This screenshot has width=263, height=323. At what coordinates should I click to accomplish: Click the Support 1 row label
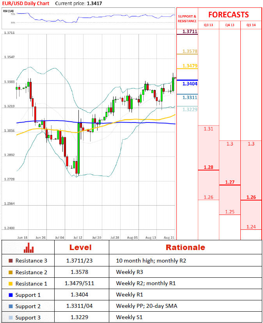(28, 295)
